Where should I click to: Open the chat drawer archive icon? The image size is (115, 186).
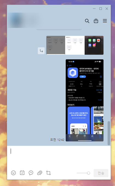click(x=96, y=21)
